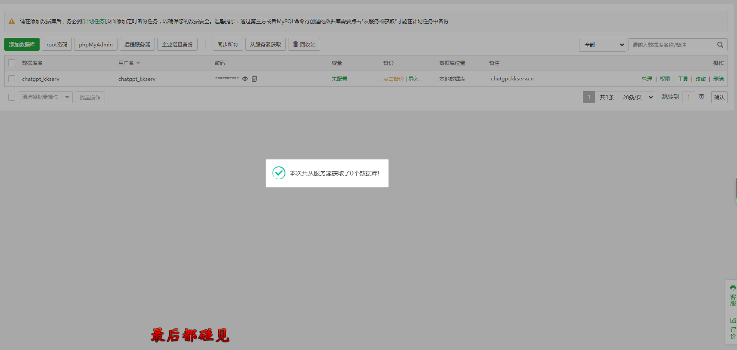This screenshot has height=350, width=737.
Task: Toggle the bottom batch select-all checkbox
Action: tap(12, 97)
